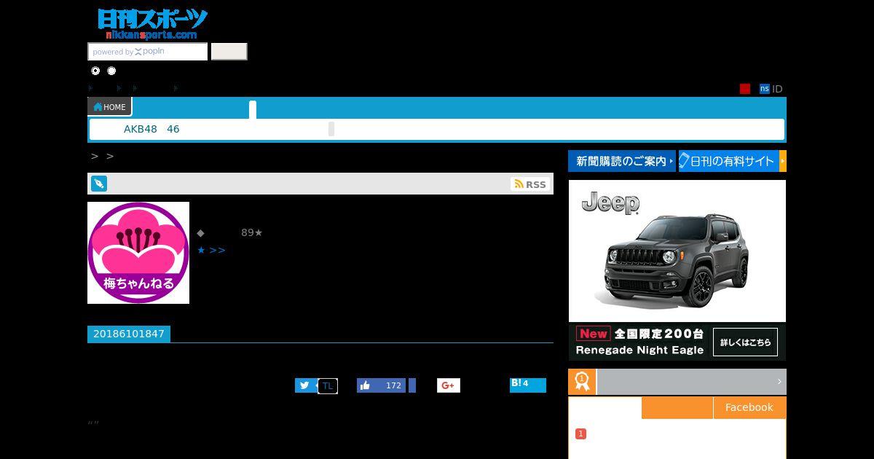Share the article with the Twitter bird button

coord(305,385)
